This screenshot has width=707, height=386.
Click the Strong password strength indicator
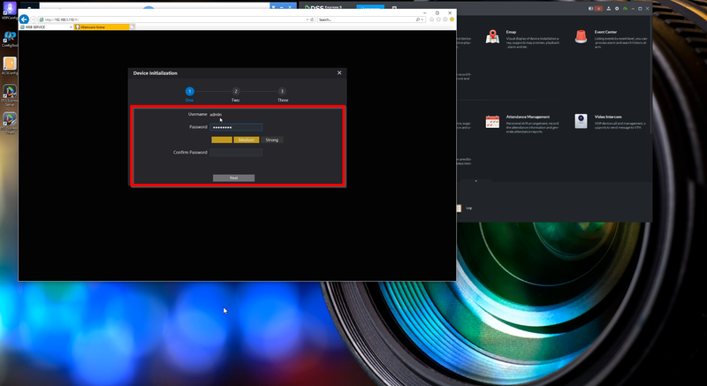(272, 140)
